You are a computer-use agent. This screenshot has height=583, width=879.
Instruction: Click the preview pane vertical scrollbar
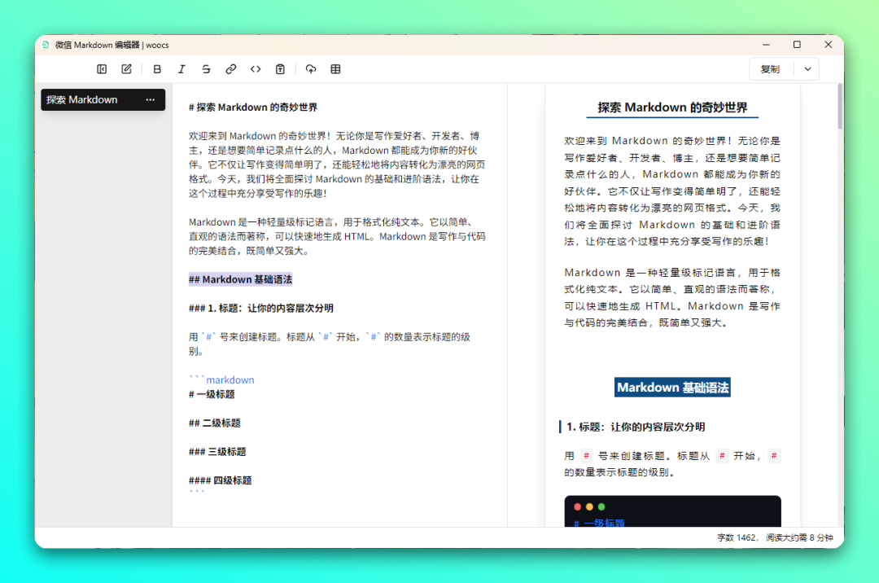[840, 106]
